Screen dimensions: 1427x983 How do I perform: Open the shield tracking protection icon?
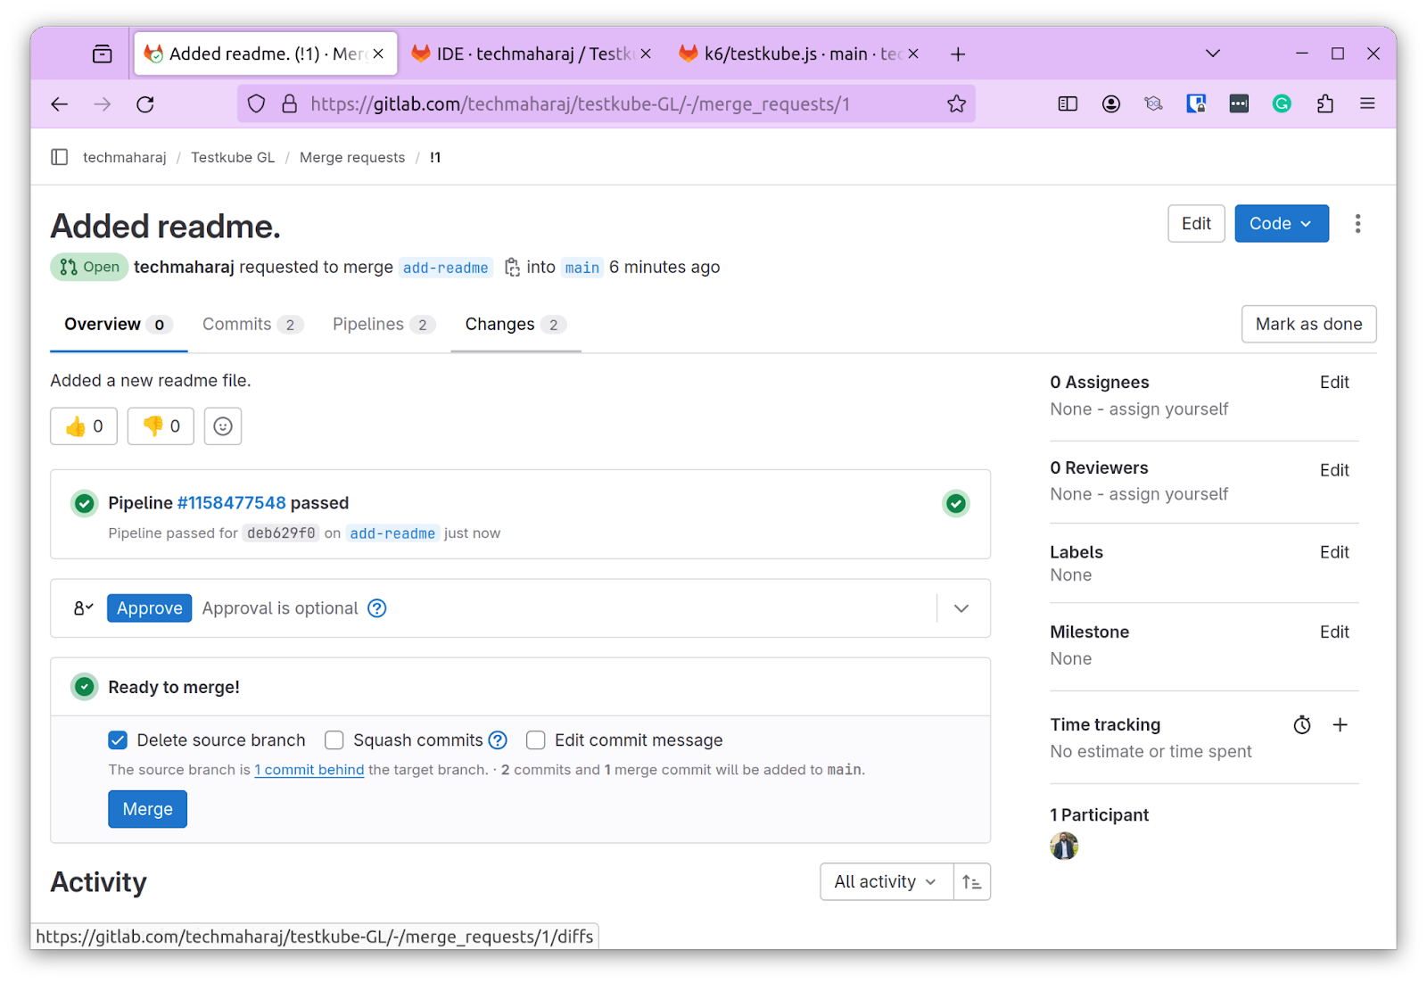[257, 104]
